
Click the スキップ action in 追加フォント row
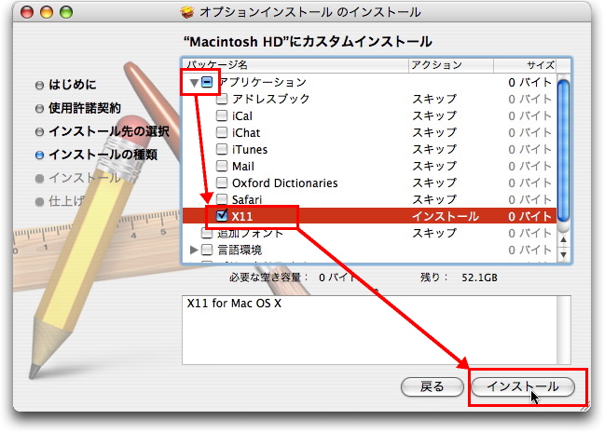click(434, 233)
